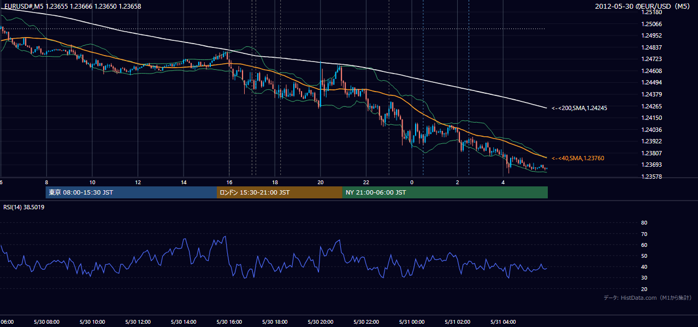Click hour label 0 under the price chart
Screen dimensions: 698x327
tap(412, 183)
